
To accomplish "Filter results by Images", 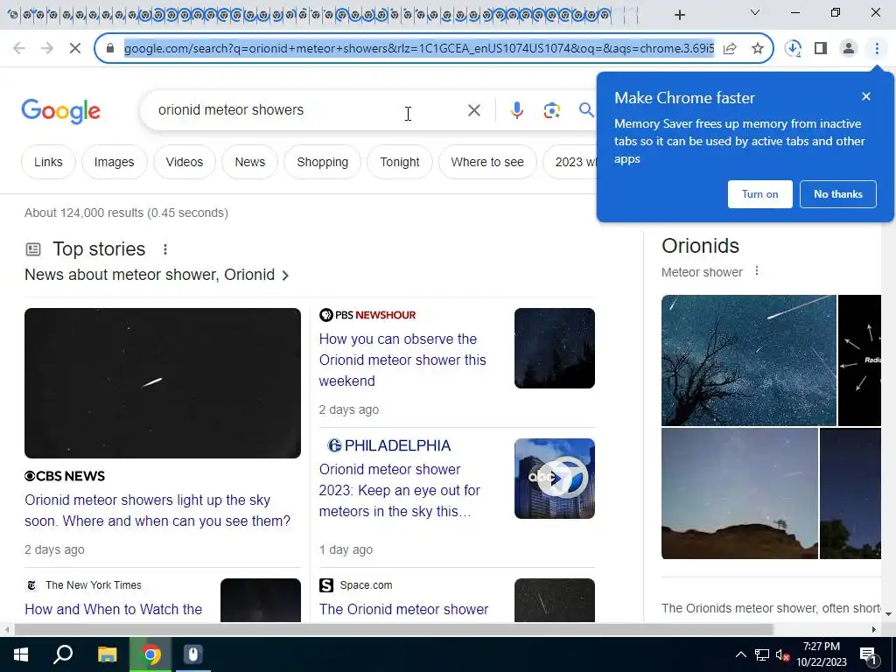I will click(x=115, y=162).
